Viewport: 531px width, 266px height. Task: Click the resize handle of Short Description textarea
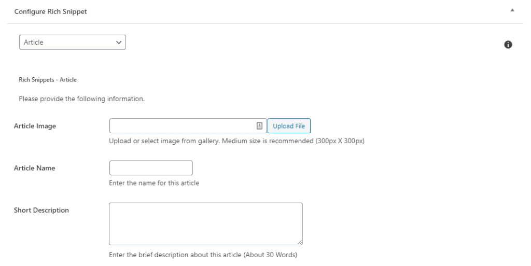(300, 242)
